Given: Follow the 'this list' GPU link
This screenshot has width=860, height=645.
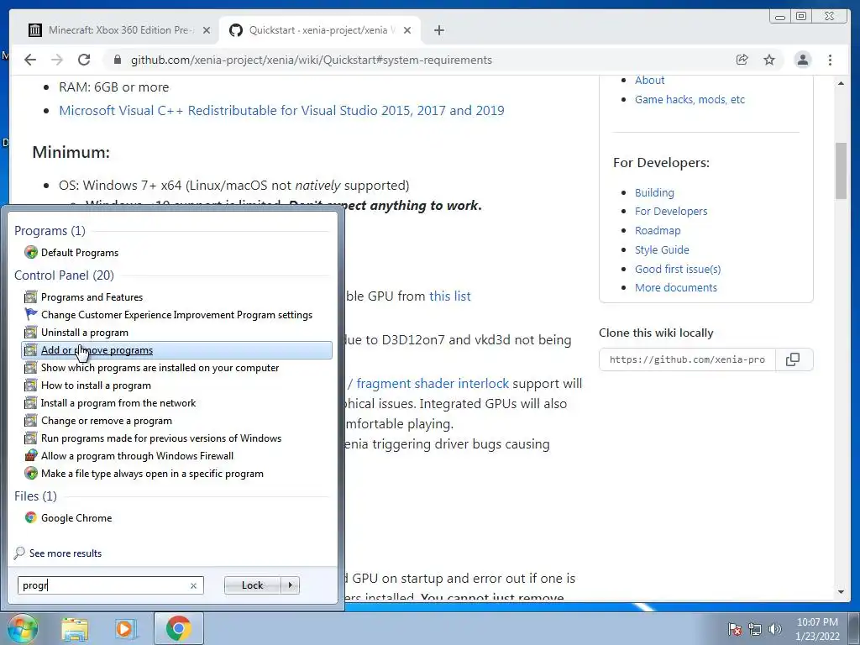Looking at the screenshot, I should (x=450, y=296).
